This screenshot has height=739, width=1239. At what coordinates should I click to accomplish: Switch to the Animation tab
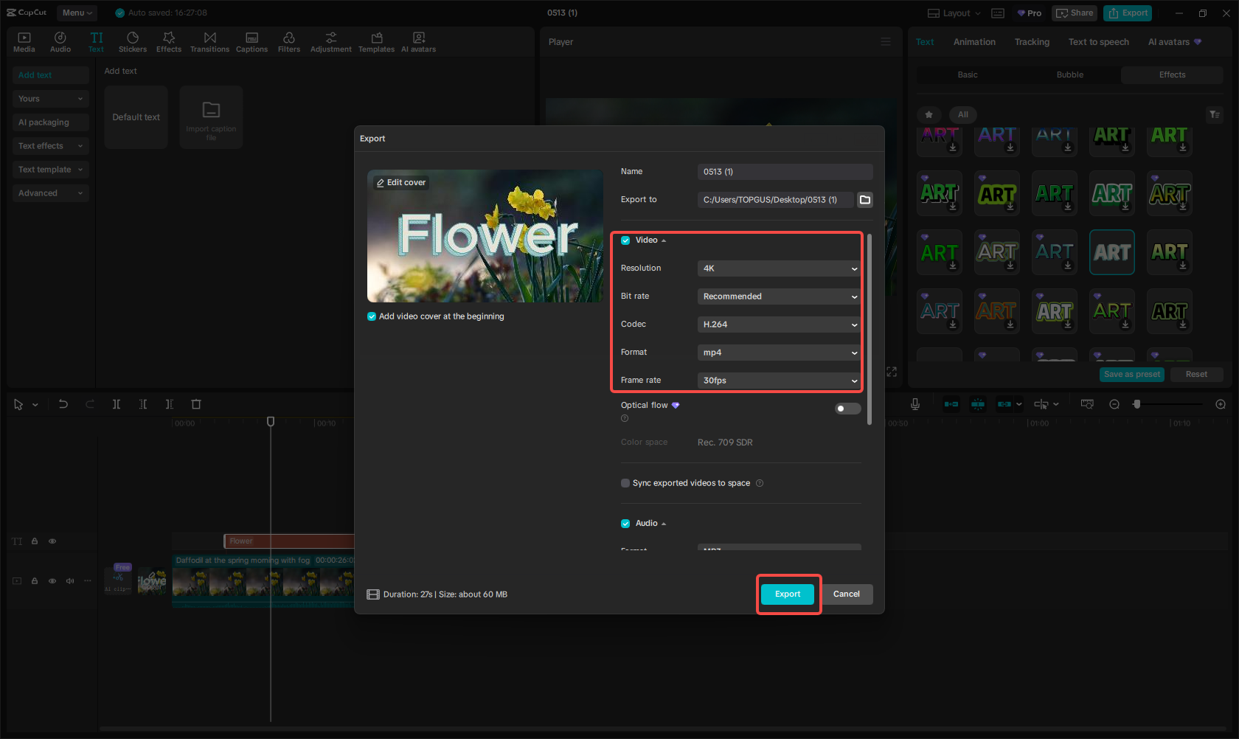click(x=974, y=42)
